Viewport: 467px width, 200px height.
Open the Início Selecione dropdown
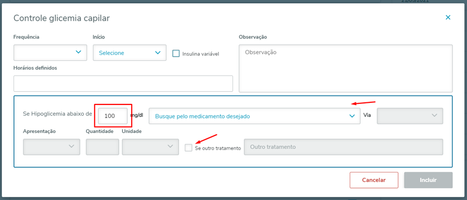130,53
